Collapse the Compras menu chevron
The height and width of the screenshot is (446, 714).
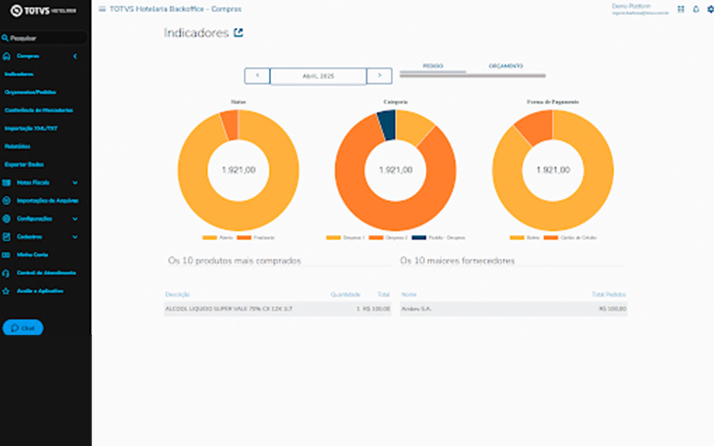75,56
